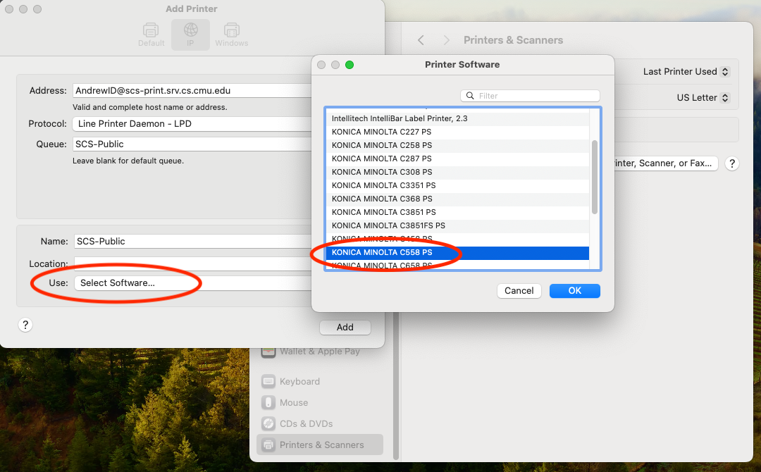Image resolution: width=761 pixels, height=472 pixels.
Task: Select the Windows tab in Add Printer
Action: click(x=232, y=35)
